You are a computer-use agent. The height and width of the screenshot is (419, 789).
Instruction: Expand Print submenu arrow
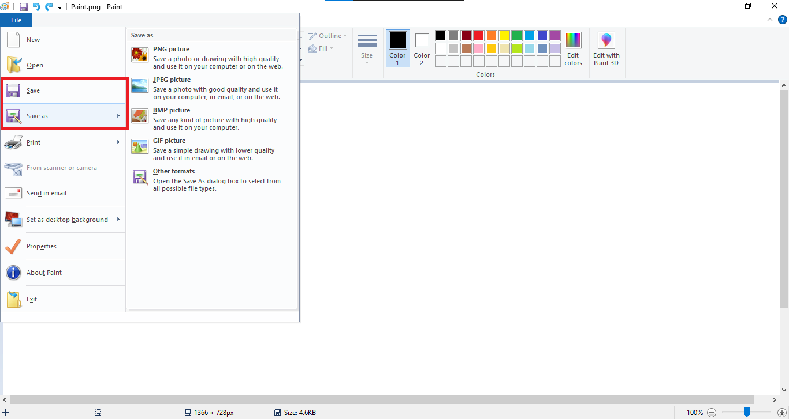118,142
